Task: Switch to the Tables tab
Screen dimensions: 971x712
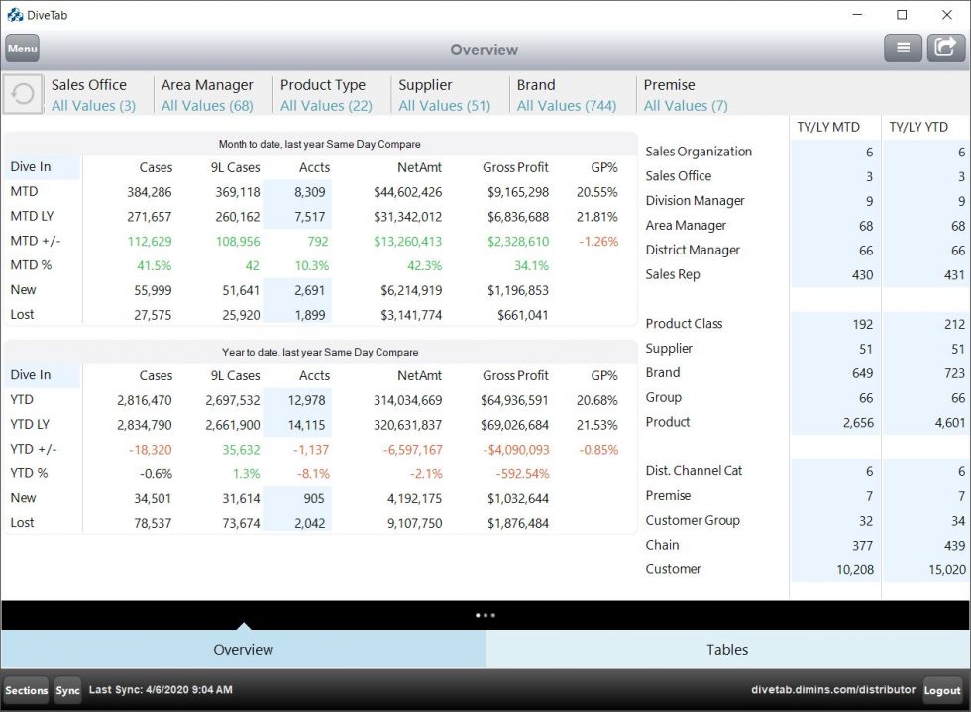Action: 727,649
